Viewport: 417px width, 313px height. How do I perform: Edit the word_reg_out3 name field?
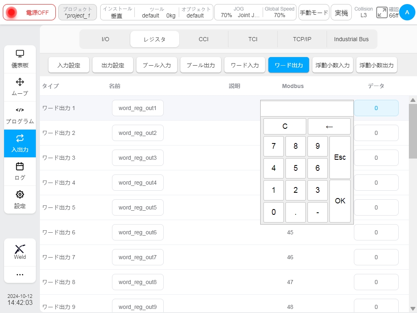click(138, 158)
